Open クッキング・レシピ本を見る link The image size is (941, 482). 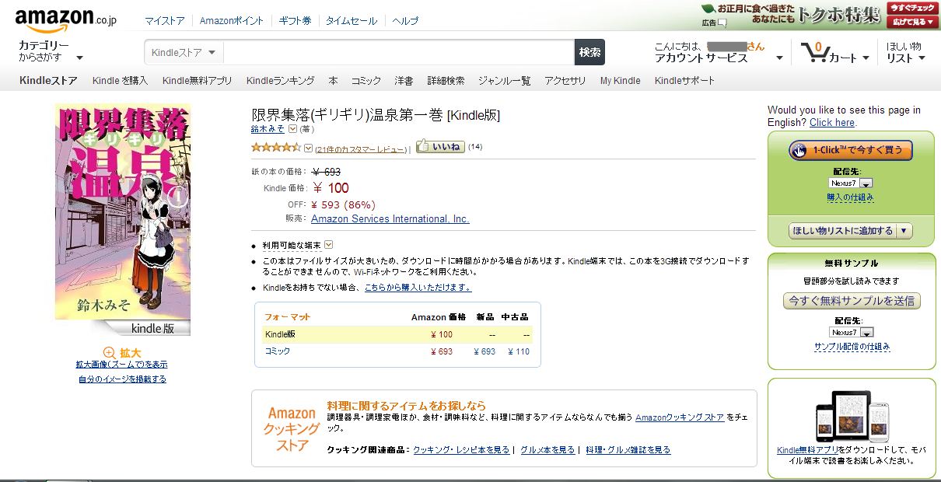(x=462, y=450)
